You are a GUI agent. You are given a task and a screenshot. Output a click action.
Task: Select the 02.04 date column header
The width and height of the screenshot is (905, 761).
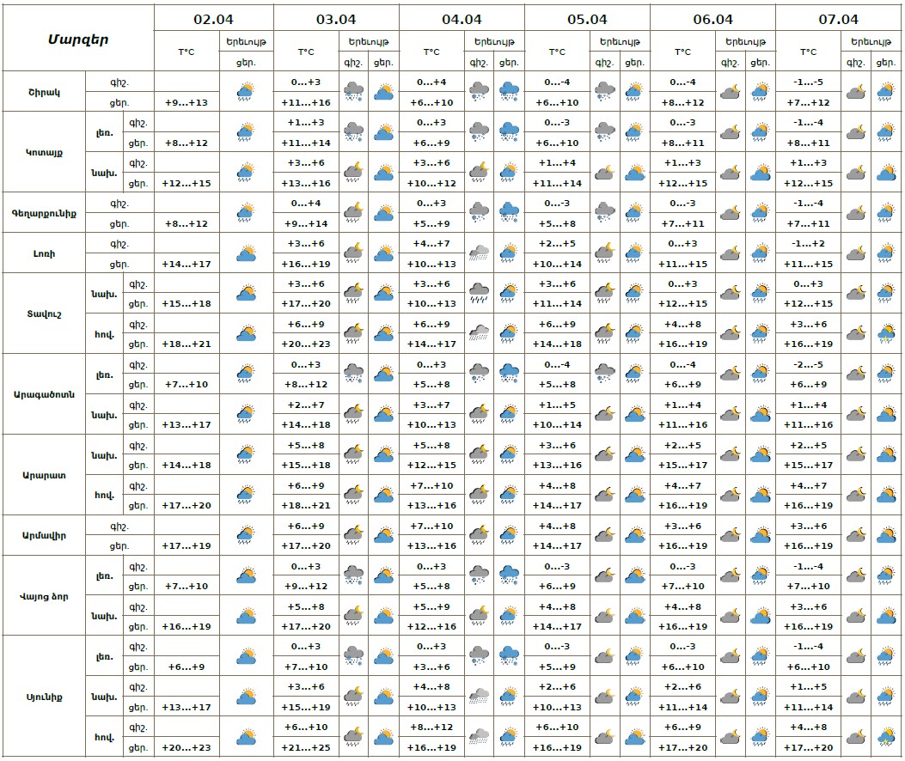click(213, 18)
